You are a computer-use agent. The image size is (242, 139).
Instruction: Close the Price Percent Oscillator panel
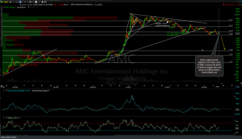(x=4, y=91)
